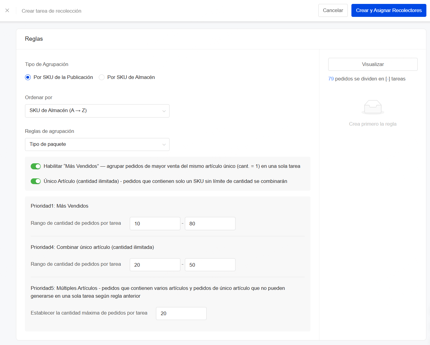The height and width of the screenshot is (345, 430).
Task: Select Por SKU de la Publicación radio
Action: 28,77
